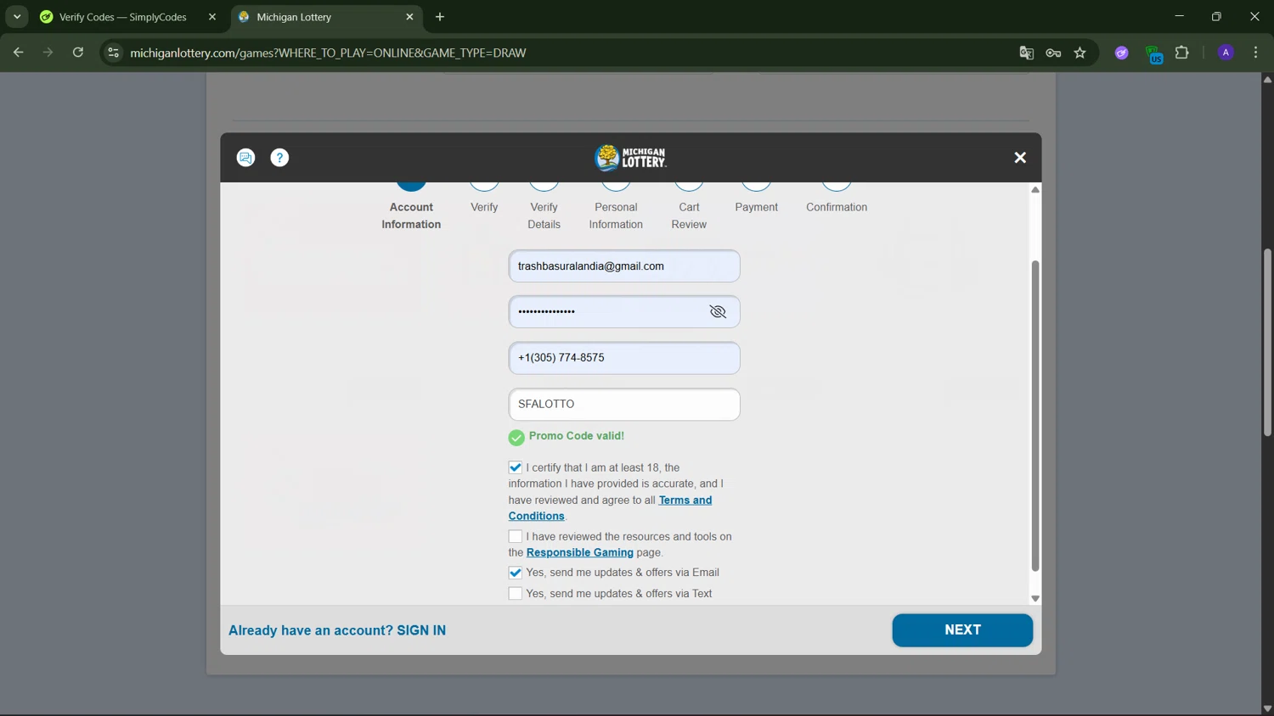Click the Promo Code valid! message

coord(577,436)
